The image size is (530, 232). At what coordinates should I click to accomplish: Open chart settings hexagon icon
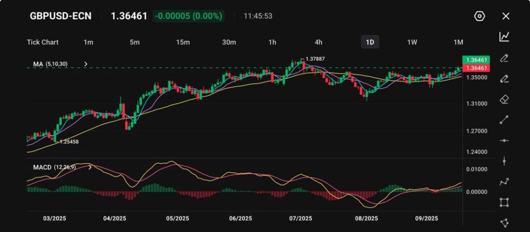[x=479, y=16]
